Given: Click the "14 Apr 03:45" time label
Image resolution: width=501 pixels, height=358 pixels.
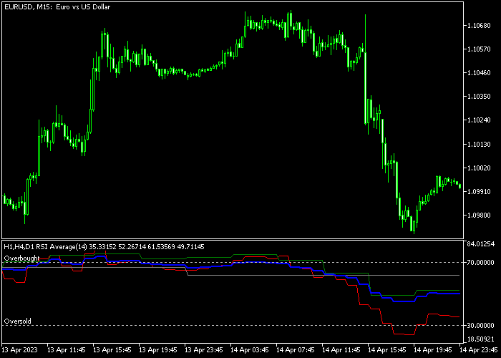Looking at the screenshot, I should pos(250,349).
